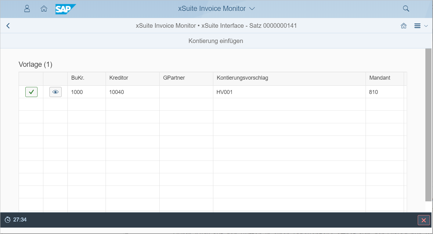The width and height of the screenshot is (433, 234).
Task: Open the user profile icon
Action: [x=27, y=9]
